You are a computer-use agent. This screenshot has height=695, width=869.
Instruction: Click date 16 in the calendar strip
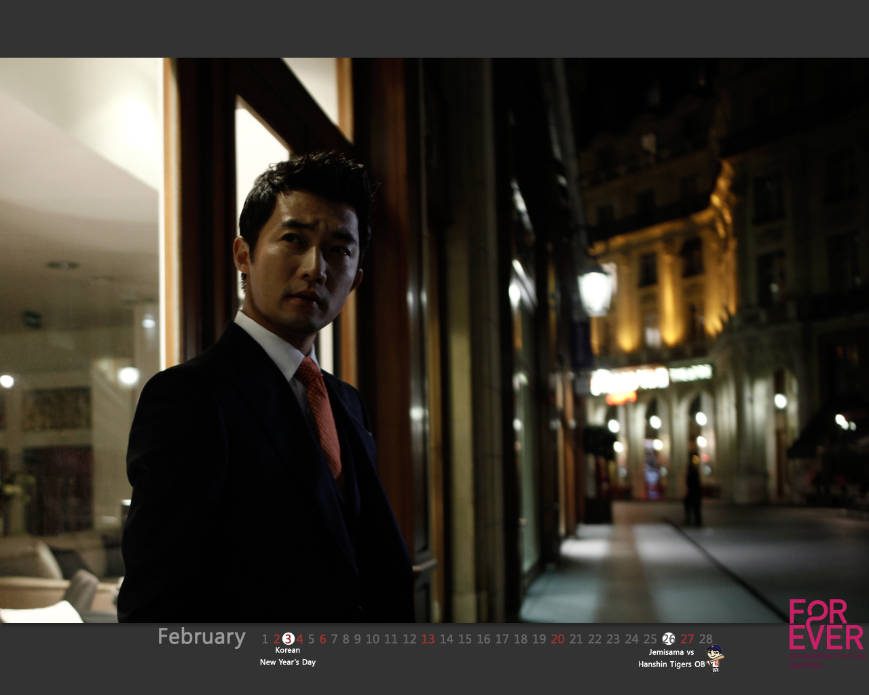tap(483, 639)
